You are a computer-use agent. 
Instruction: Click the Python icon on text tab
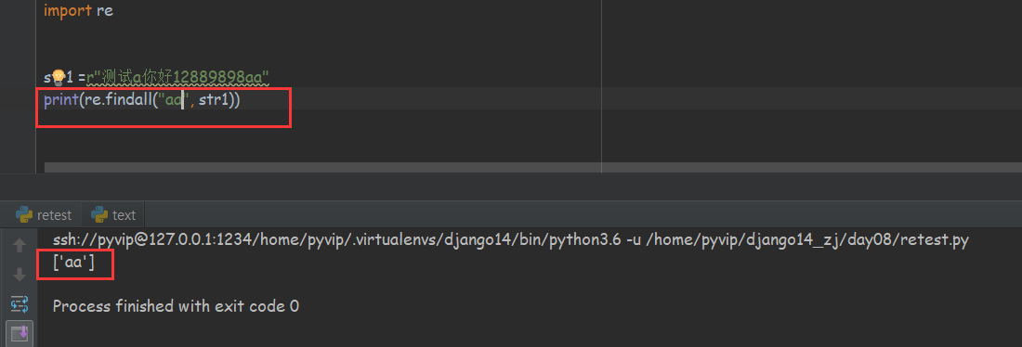click(x=99, y=214)
